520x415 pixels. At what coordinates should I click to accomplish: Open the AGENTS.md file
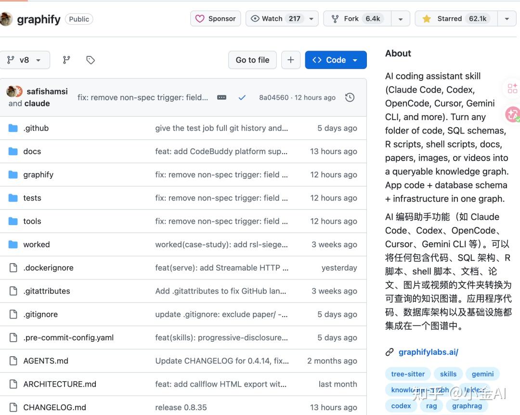click(x=46, y=361)
